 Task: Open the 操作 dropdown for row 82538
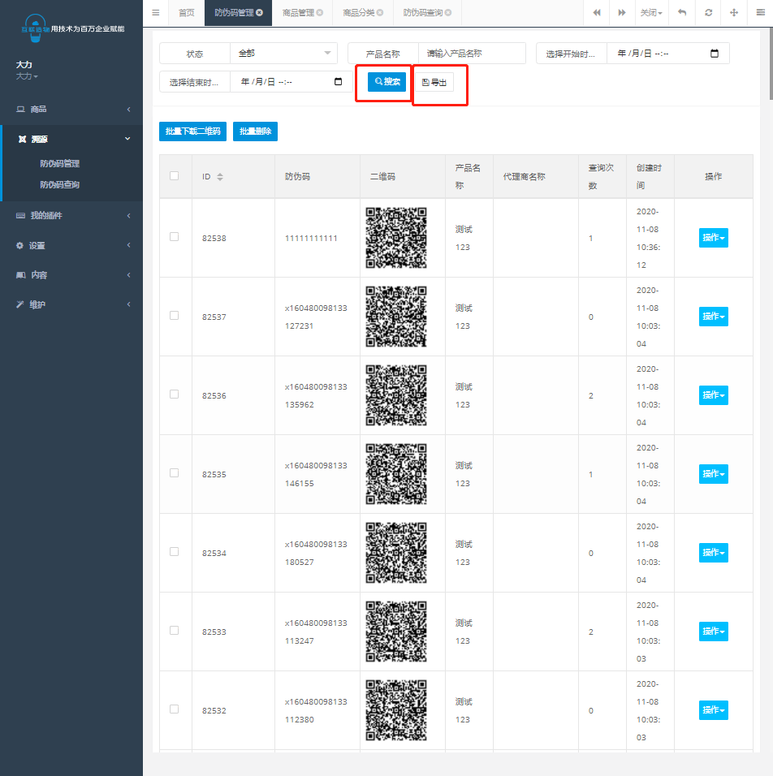(713, 238)
